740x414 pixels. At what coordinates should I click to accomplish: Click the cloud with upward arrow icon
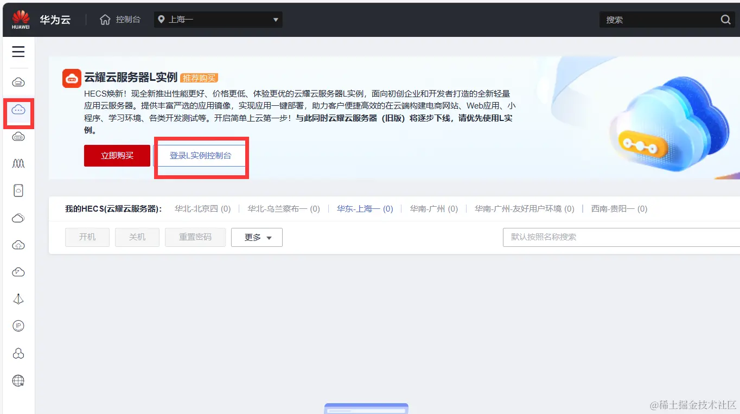coord(18,245)
